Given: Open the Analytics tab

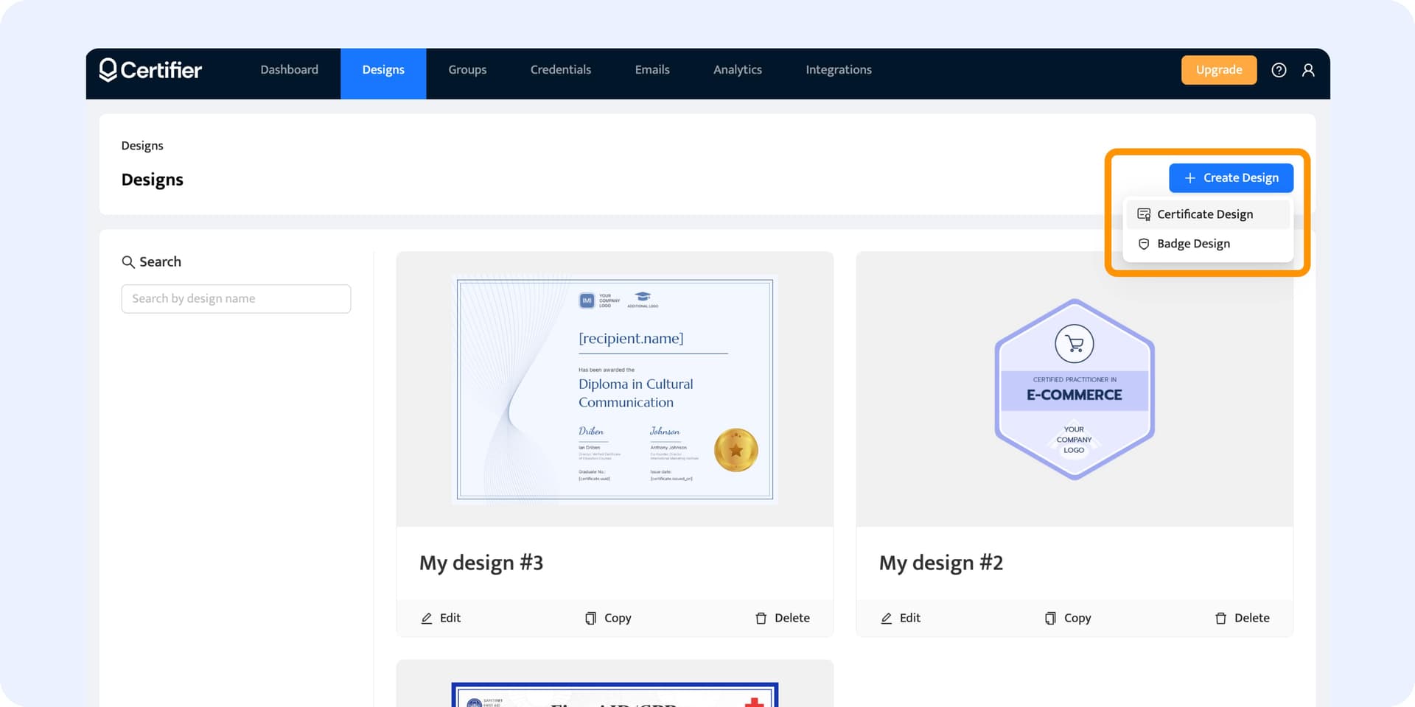Looking at the screenshot, I should point(737,70).
